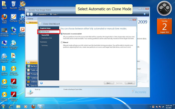Image resolution: width=175 pixels, height=109 pixels.
Task: Select the Clone Mode step in sidebar
Action: tap(49, 32)
